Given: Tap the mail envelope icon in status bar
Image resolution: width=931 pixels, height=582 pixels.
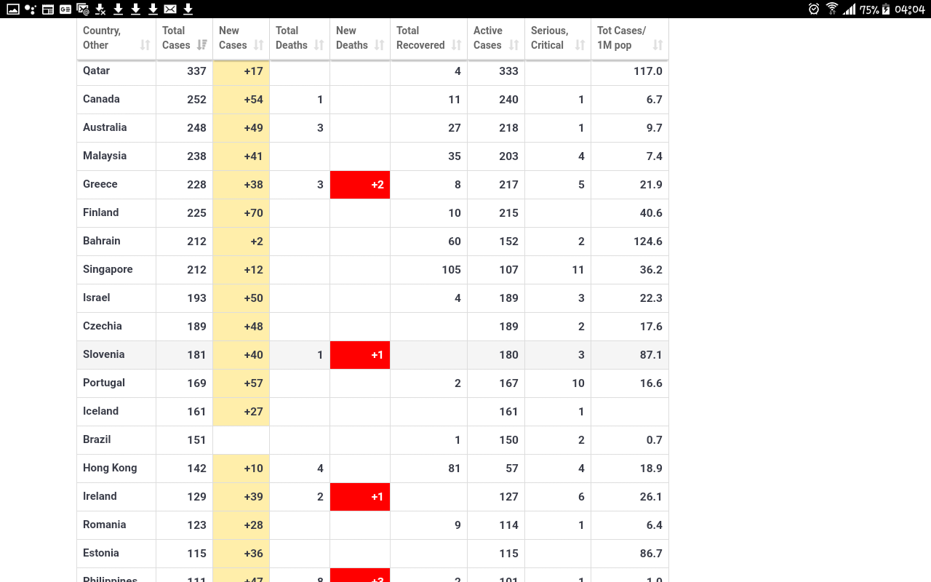Looking at the screenshot, I should 170,9.
